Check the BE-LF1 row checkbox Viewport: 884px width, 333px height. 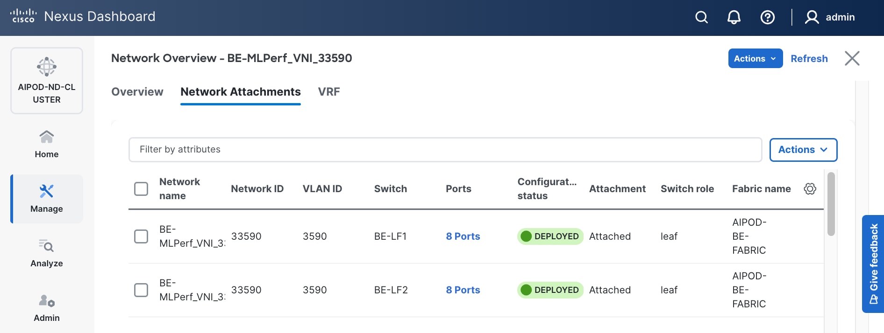coord(141,236)
